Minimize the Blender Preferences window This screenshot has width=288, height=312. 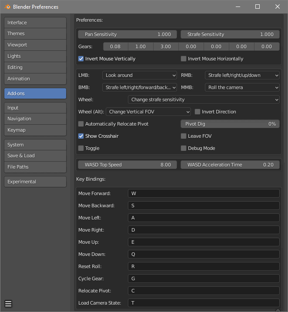tap(238, 7)
